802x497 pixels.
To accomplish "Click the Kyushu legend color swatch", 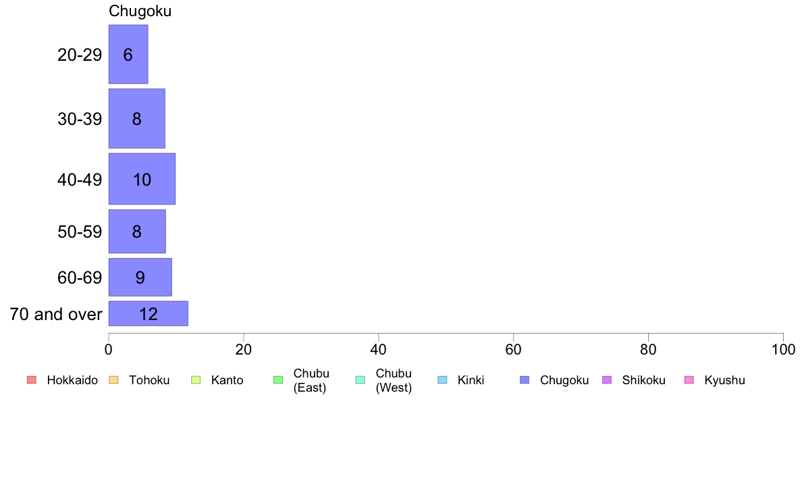I will (689, 380).
